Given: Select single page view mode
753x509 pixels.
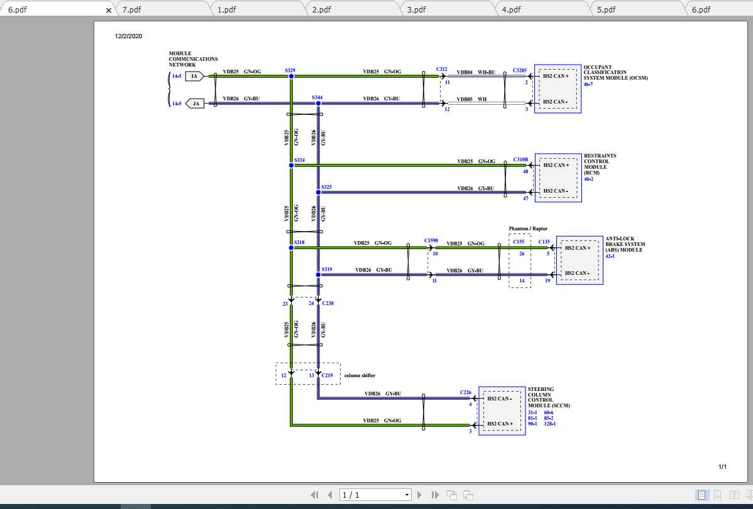Looking at the screenshot, I should [701, 495].
